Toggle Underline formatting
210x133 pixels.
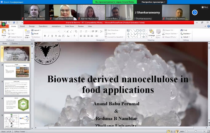pyautogui.click(x=52, y=36)
